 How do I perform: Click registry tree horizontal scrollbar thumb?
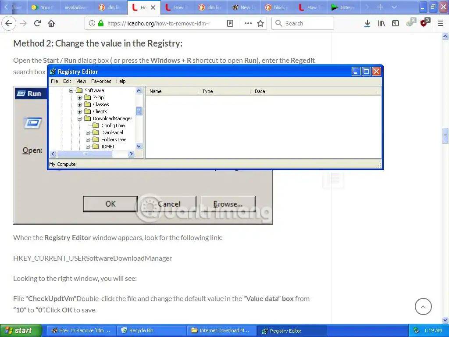[x=85, y=154]
